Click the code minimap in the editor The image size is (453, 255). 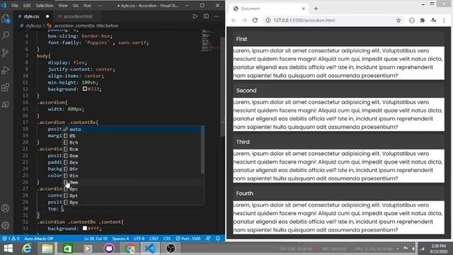(210, 40)
